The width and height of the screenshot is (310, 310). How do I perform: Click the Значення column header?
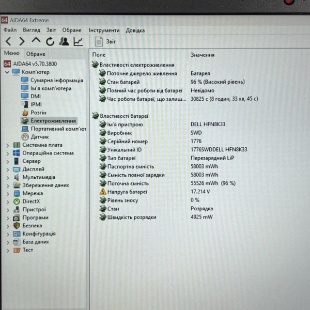coord(203,55)
